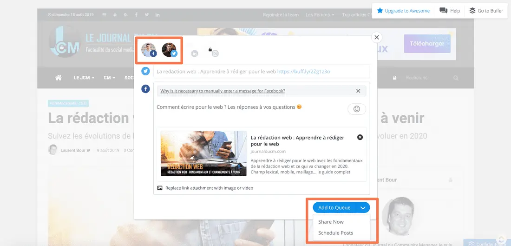The image size is (511, 246).
Task: Click the link preview thumbnail image
Action: [x=203, y=153]
